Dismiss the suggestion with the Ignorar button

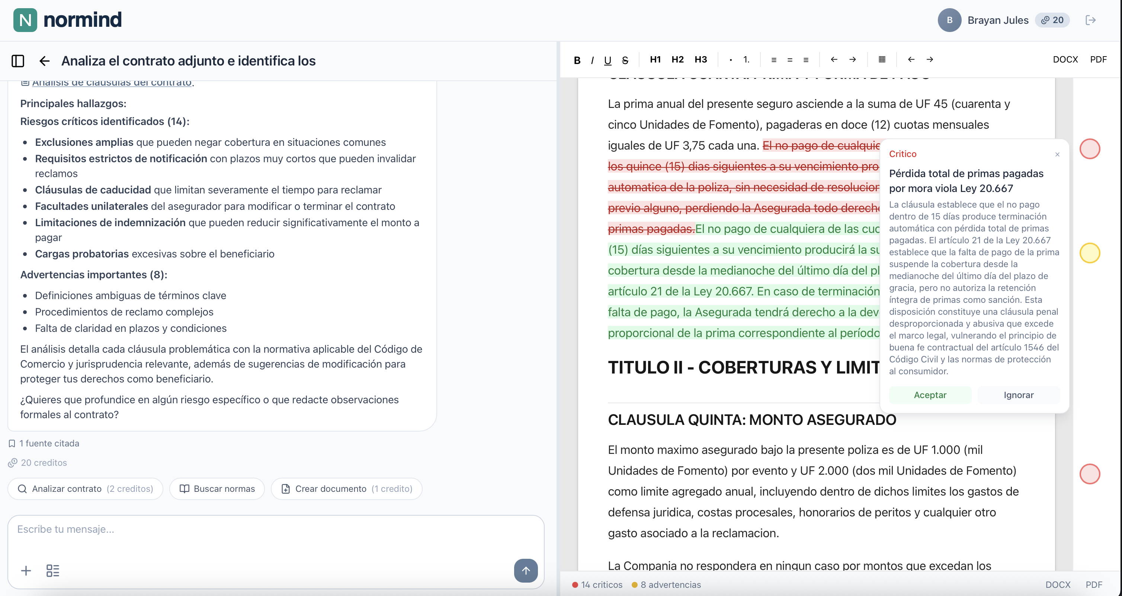coord(1018,395)
